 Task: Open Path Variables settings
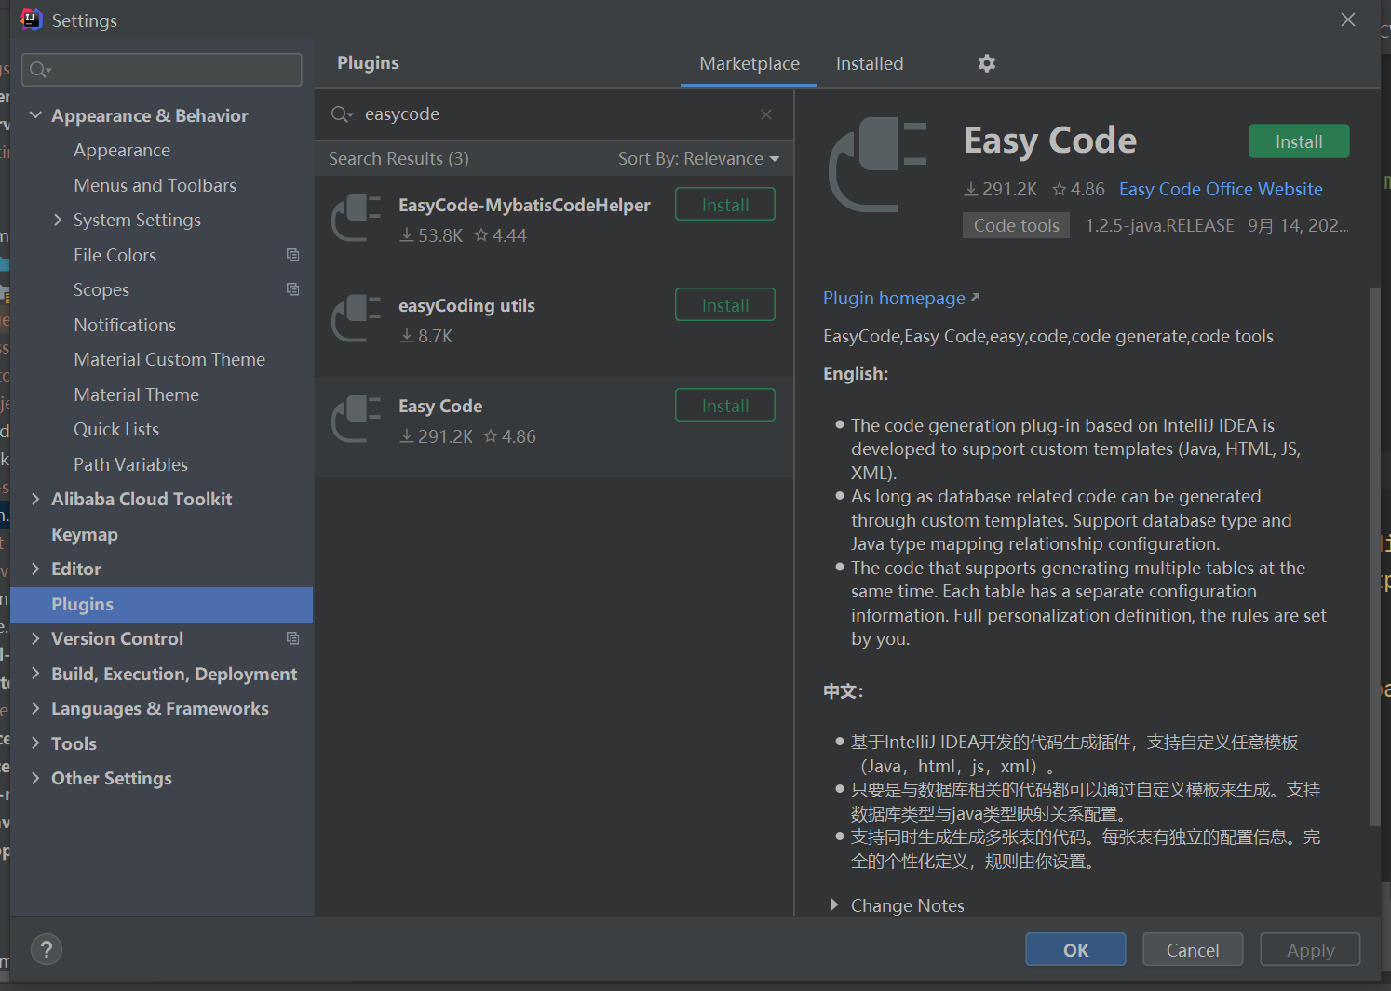tap(130, 464)
